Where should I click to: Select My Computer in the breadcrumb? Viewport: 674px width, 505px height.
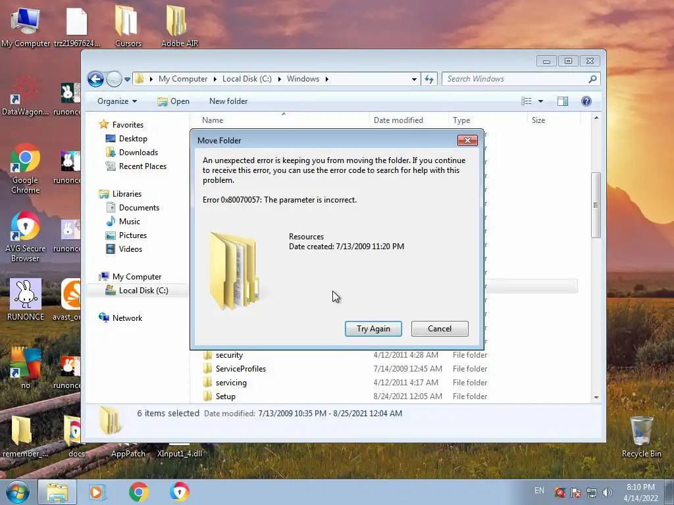click(x=183, y=79)
